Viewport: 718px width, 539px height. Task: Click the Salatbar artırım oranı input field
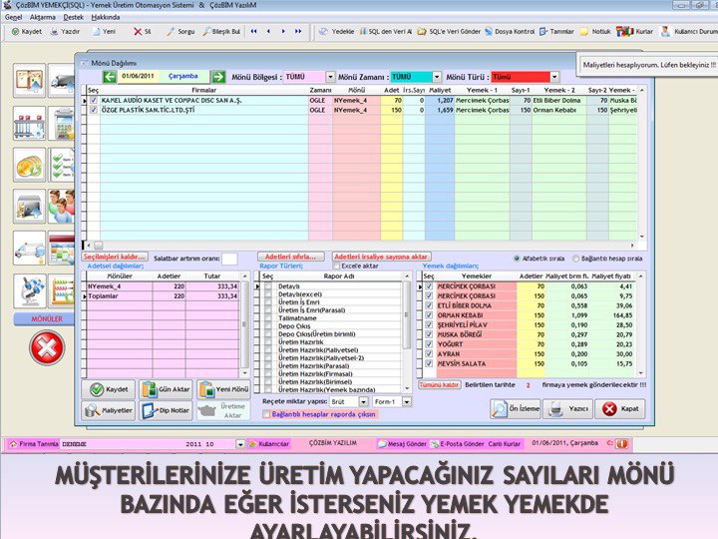(230, 259)
